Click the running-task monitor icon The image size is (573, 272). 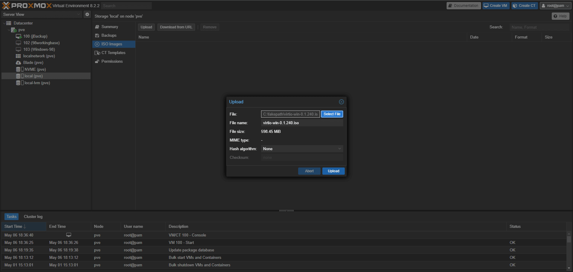(x=69, y=235)
